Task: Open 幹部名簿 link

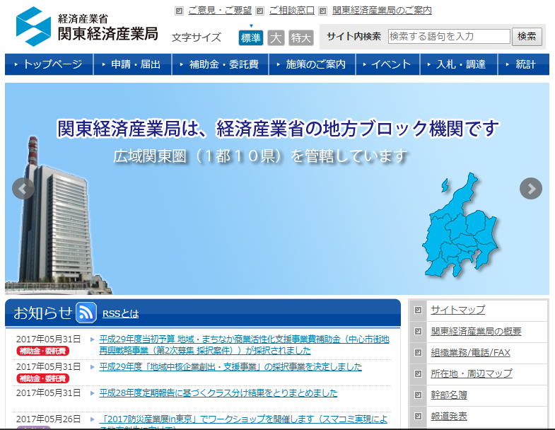Action: click(x=448, y=395)
